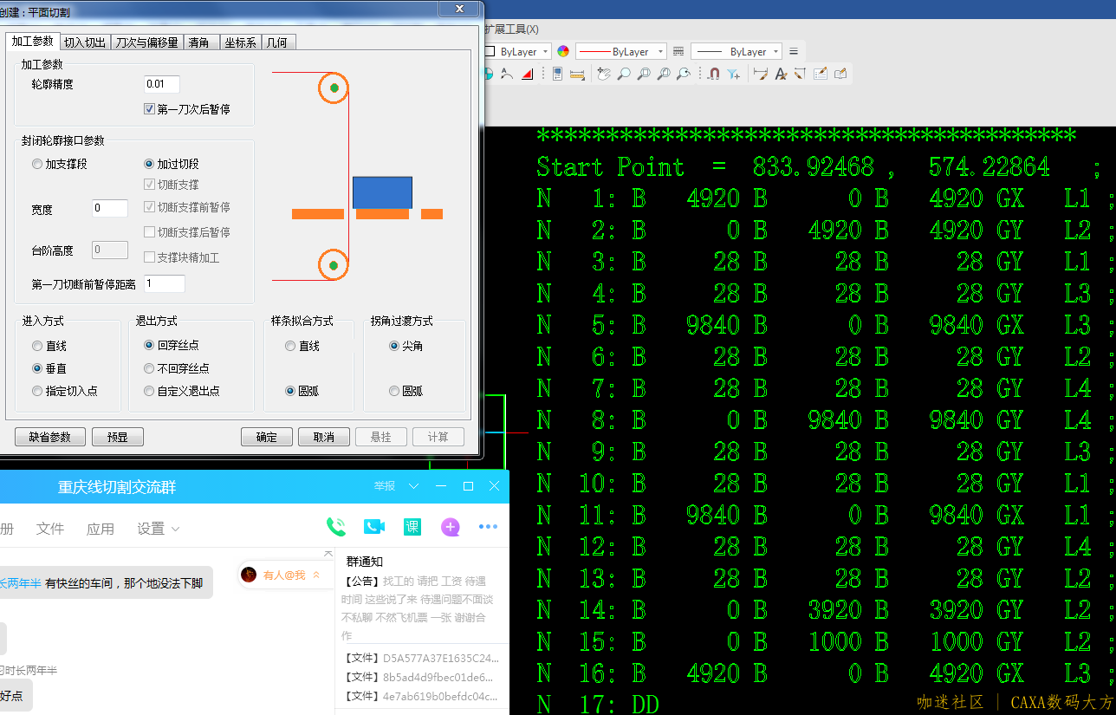The width and height of the screenshot is (1116, 715).
Task: Switch to the 切入切出 tab
Action: point(85,42)
